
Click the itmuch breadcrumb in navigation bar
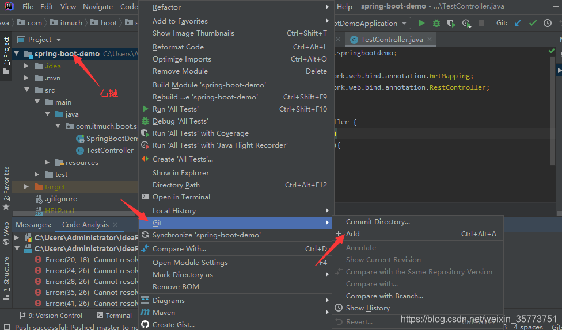[67, 23]
